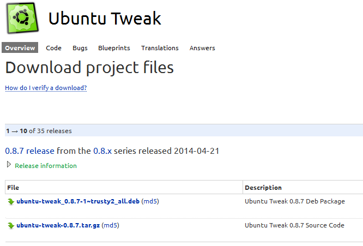
Task: Open the Overview tab
Action: [20, 47]
